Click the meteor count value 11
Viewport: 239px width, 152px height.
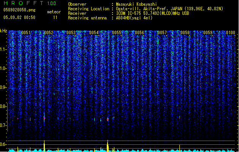(55, 17)
